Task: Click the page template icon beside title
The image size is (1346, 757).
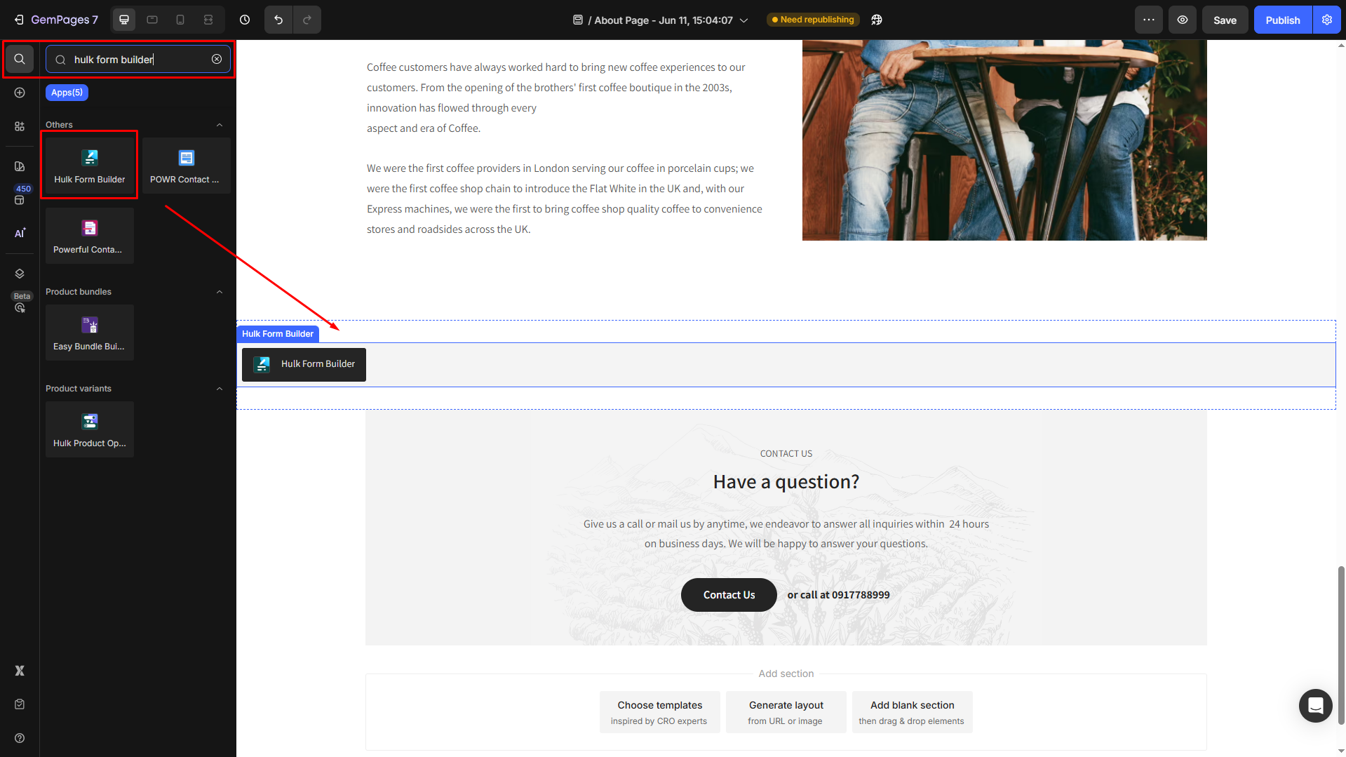Action: [x=578, y=20]
